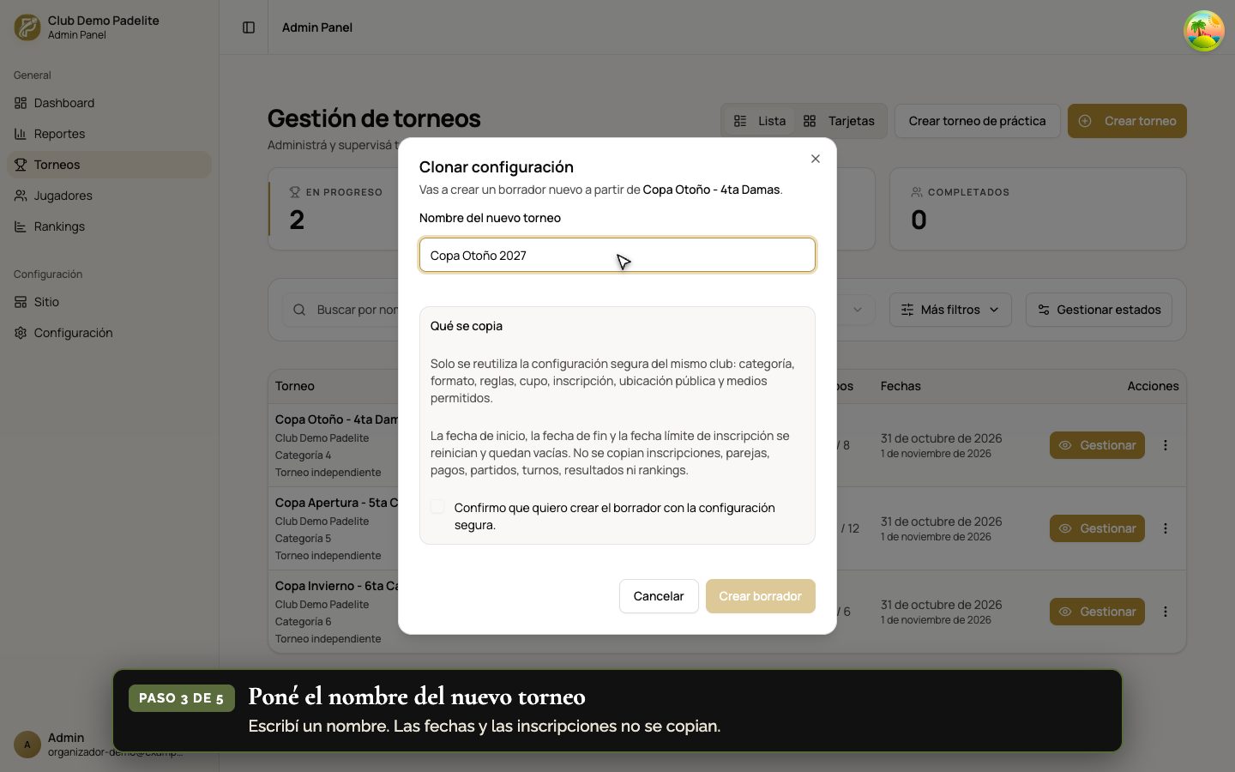Click the Crear torneo button

tap(1127, 121)
